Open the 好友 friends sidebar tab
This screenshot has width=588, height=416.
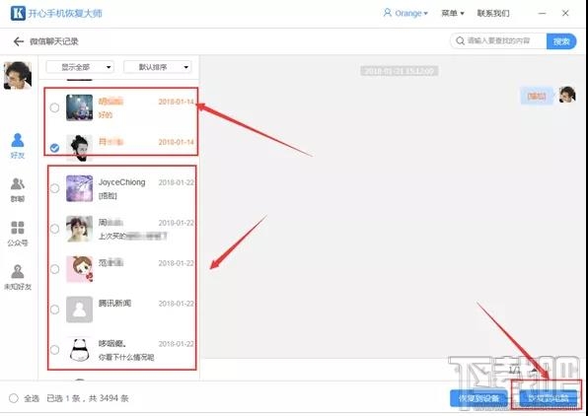pyautogui.click(x=18, y=146)
